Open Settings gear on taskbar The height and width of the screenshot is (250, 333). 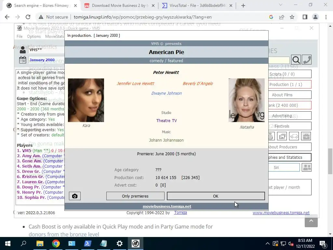(x=120, y=243)
